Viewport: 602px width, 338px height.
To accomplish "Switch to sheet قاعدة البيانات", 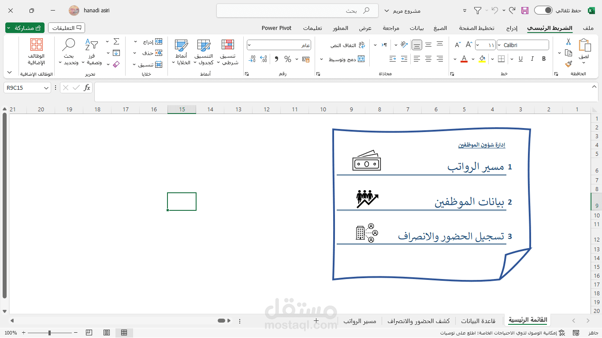I will 478,321.
